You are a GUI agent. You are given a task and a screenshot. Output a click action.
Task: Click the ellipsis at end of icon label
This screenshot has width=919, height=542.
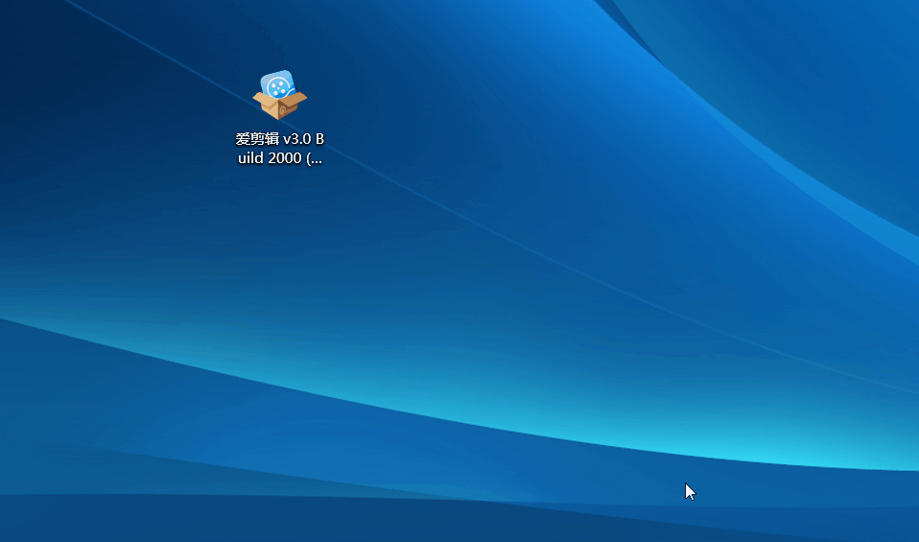tap(315, 158)
